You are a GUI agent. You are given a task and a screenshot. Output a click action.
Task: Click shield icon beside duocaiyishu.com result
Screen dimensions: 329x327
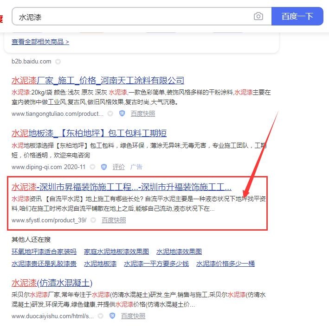coord(112,316)
